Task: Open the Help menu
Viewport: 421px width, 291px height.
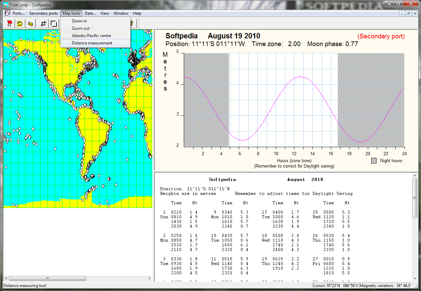Action: [137, 13]
